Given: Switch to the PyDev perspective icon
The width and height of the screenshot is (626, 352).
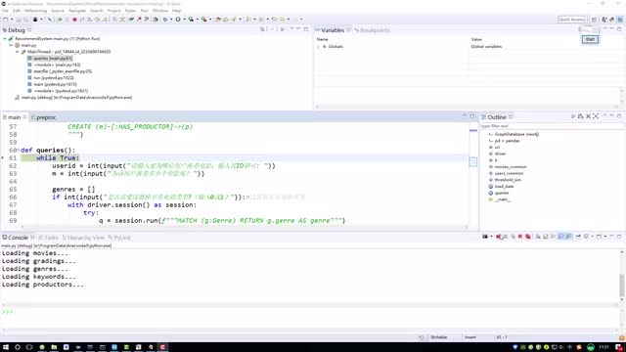Looking at the screenshot, I should (611, 20).
